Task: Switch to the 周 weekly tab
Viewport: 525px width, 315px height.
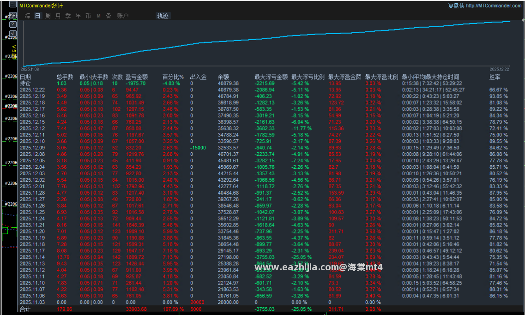Action: click(x=48, y=16)
